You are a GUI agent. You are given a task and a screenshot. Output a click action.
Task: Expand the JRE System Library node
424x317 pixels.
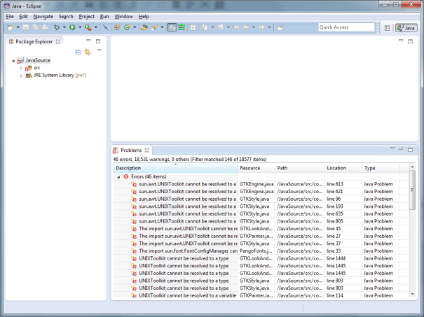[x=21, y=76]
